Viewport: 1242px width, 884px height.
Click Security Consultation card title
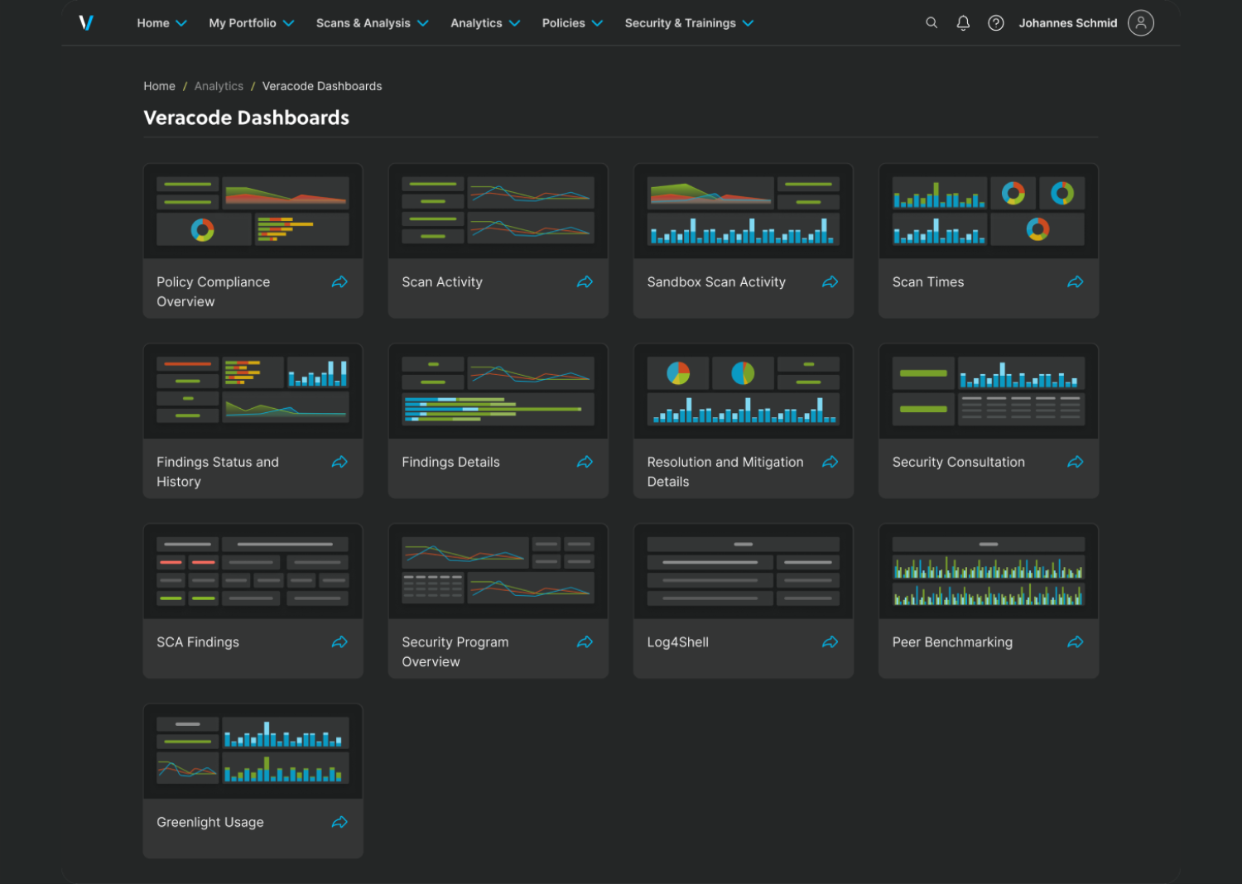(959, 462)
